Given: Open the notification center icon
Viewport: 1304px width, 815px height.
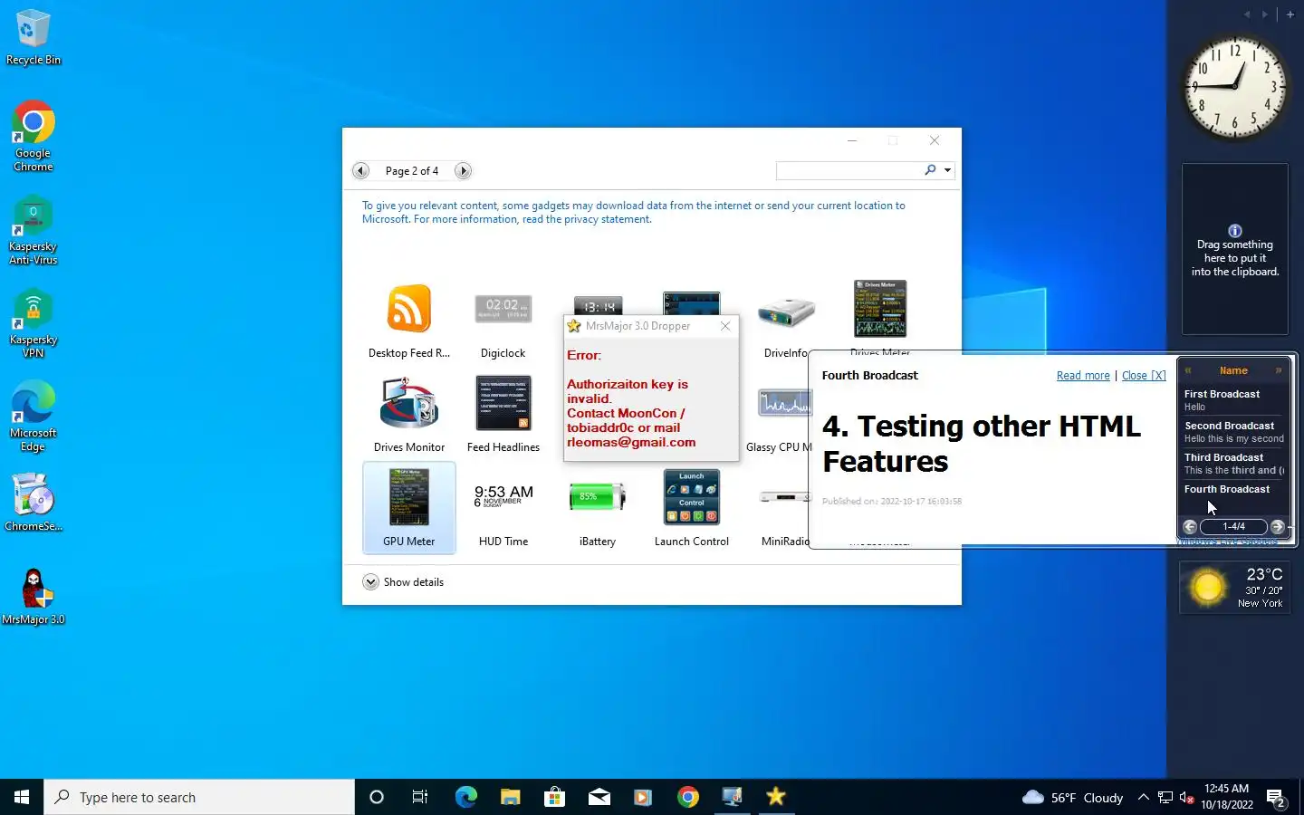Looking at the screenshot, I should click(x=1277, y=799).
